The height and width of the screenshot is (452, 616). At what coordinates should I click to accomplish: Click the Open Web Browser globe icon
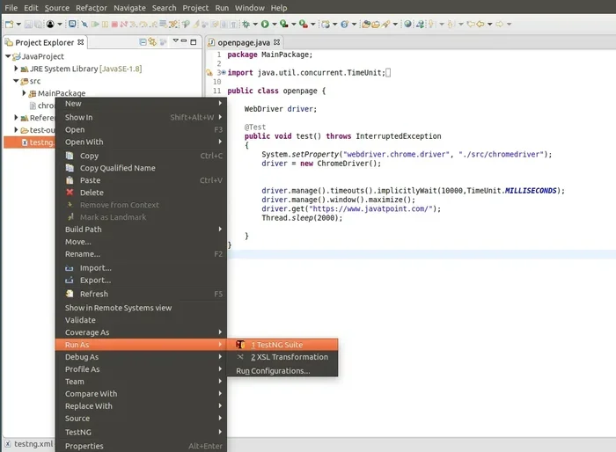(407, 24)
